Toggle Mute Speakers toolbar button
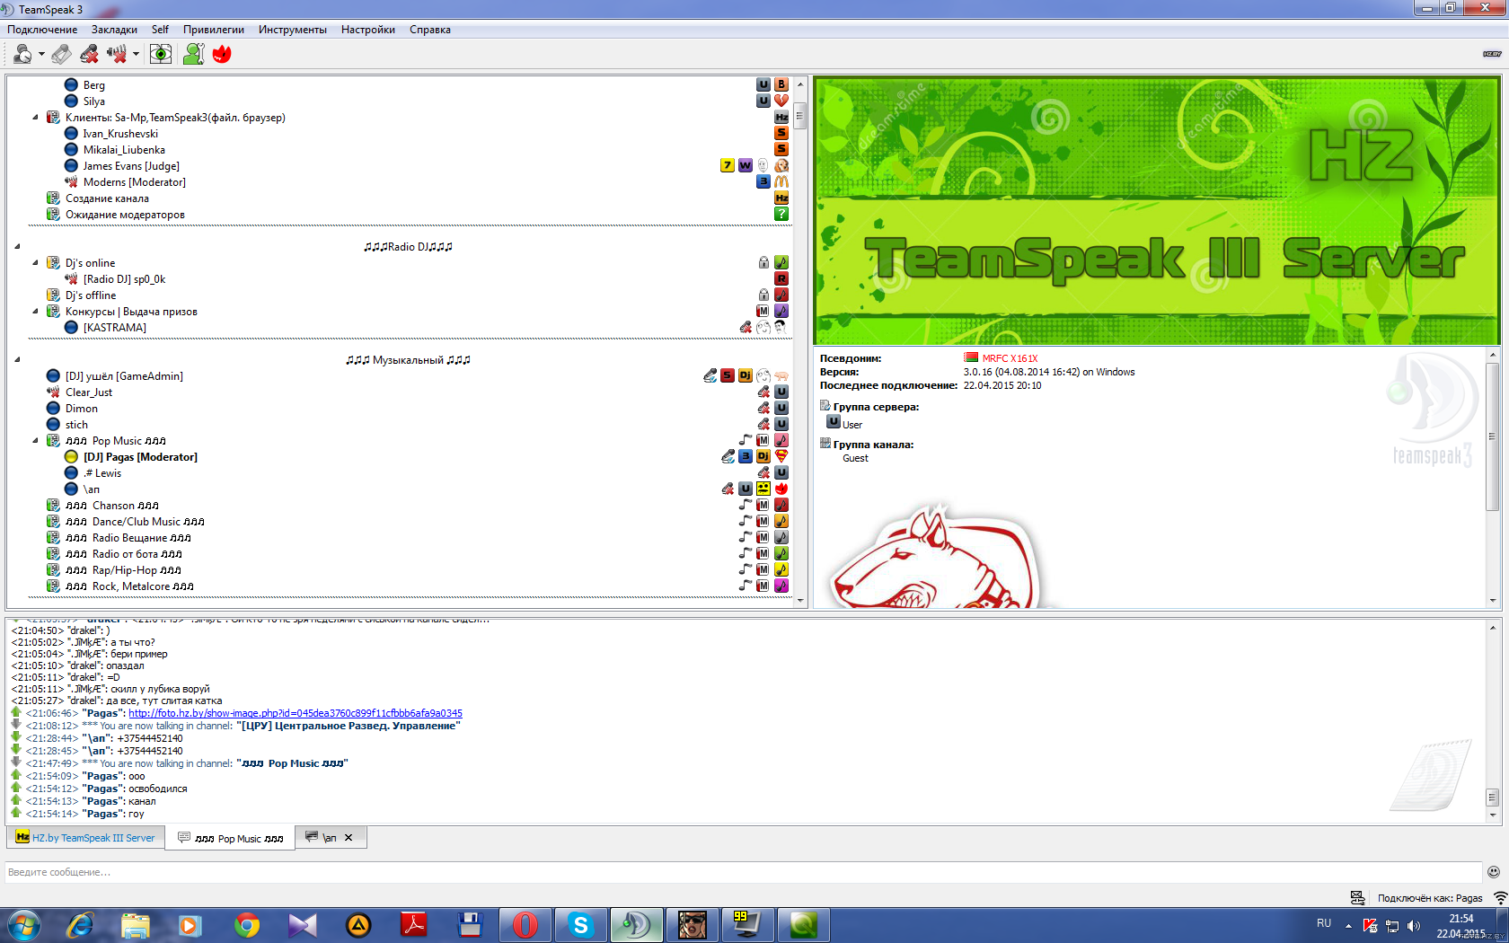 pyautogui.click(x=117, y=54)
